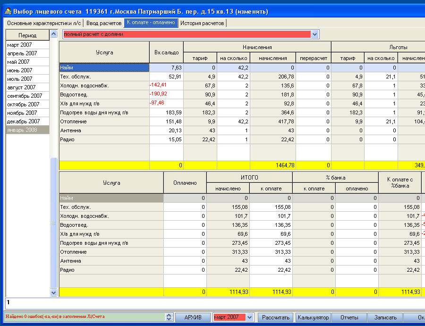Click the error message stepper arrows
Viewport: 425px width, 326px height.
click(169, 317)
